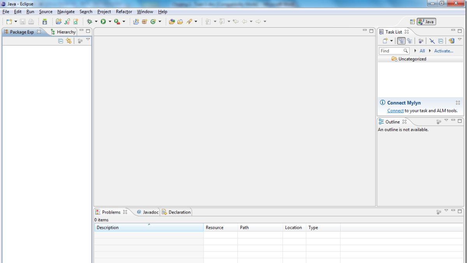Open the Debug configurations dropdown arrow
This screenshot has width=467, height=263.
tap(96, 22)
